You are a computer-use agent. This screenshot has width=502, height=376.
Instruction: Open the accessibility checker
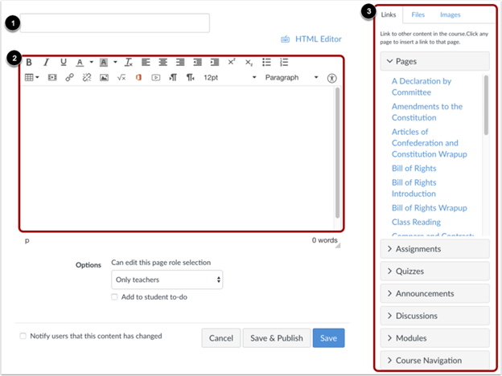click(x=332, y=78)
